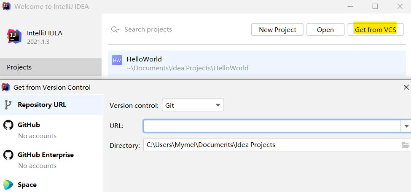
Task: Click the IntelliJ IDEA logo in sidebar
Action: (x=14, y=36)
